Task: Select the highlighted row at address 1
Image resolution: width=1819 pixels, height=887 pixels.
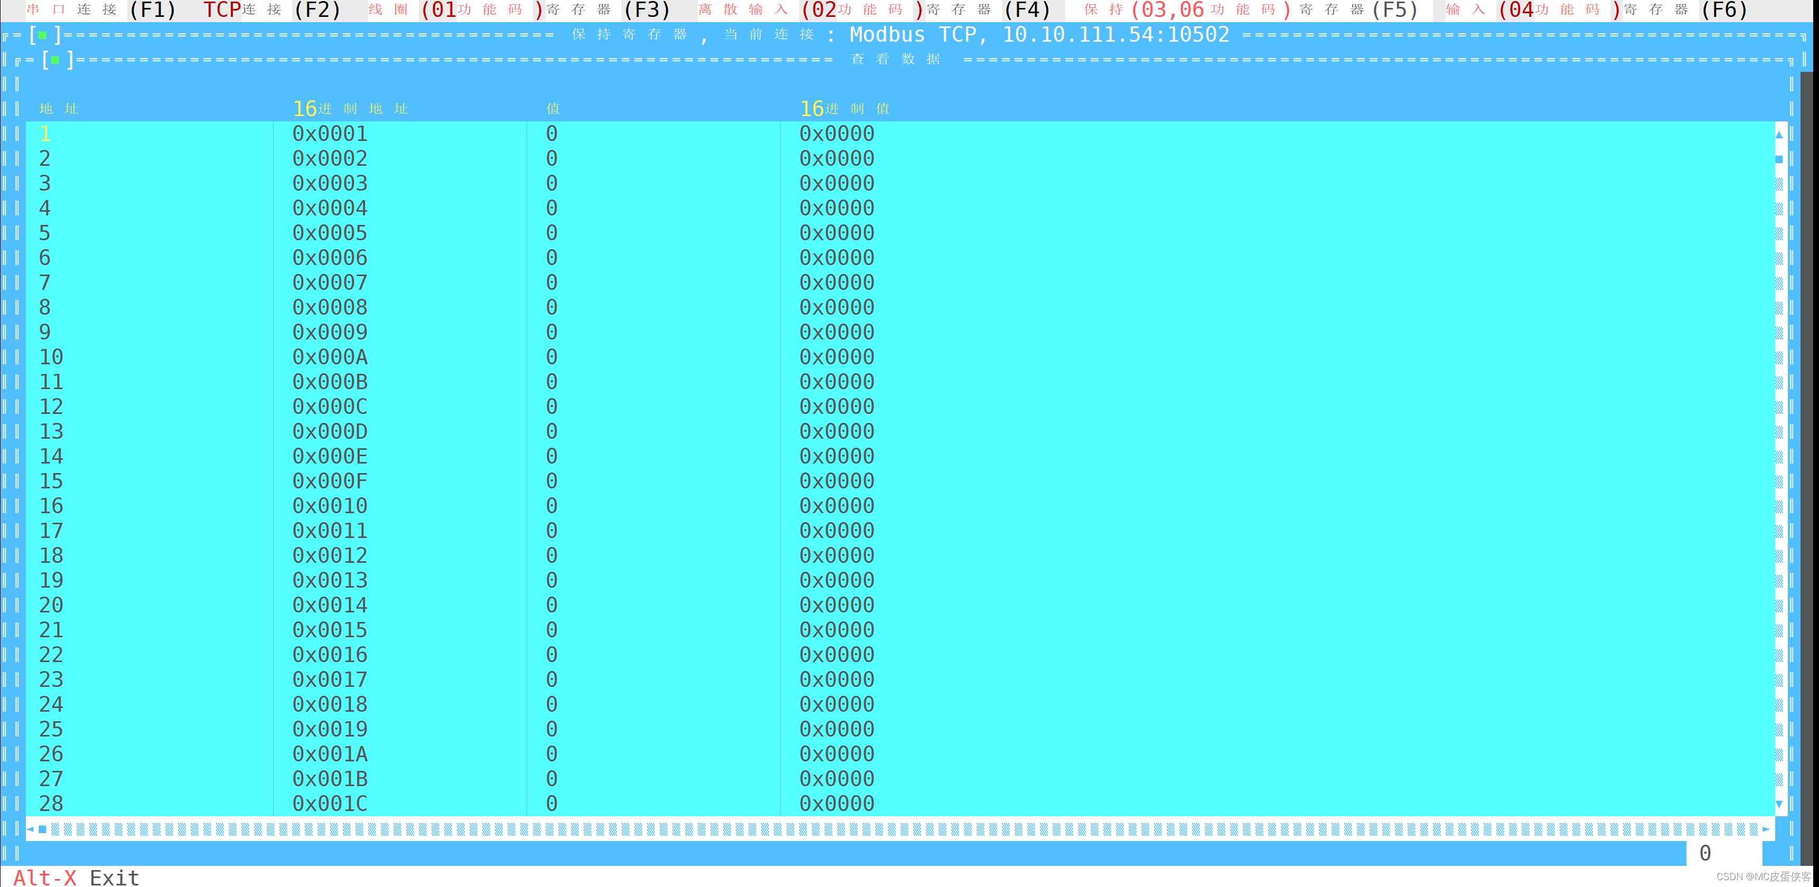Action: point(45,134)
